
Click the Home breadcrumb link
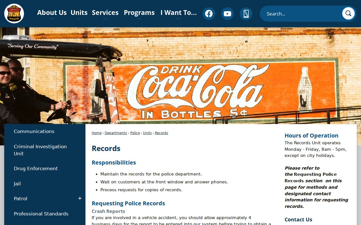[x=96, y=133]
